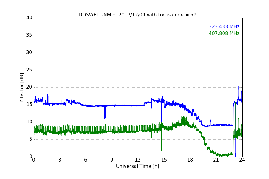Click y-axis tick value 20
The width and height of the screenshot is (269, 179).
click(29, 87)
